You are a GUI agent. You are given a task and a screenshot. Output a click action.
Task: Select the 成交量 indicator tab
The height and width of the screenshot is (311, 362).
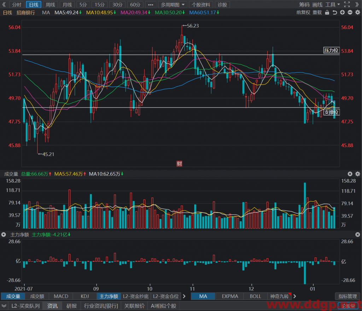coord(13,296)
